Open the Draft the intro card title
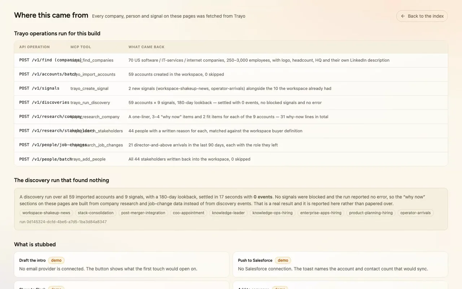The image size is (462, 289). [x=32, y=260]
